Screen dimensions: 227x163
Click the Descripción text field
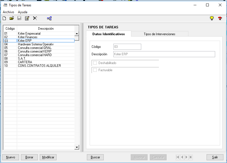click(164, 54)
